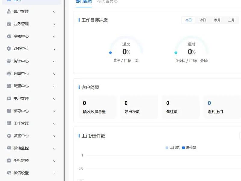Click the 通时 progress gauge dot
The width and height of the screenshot is (241, 181).
176,52
